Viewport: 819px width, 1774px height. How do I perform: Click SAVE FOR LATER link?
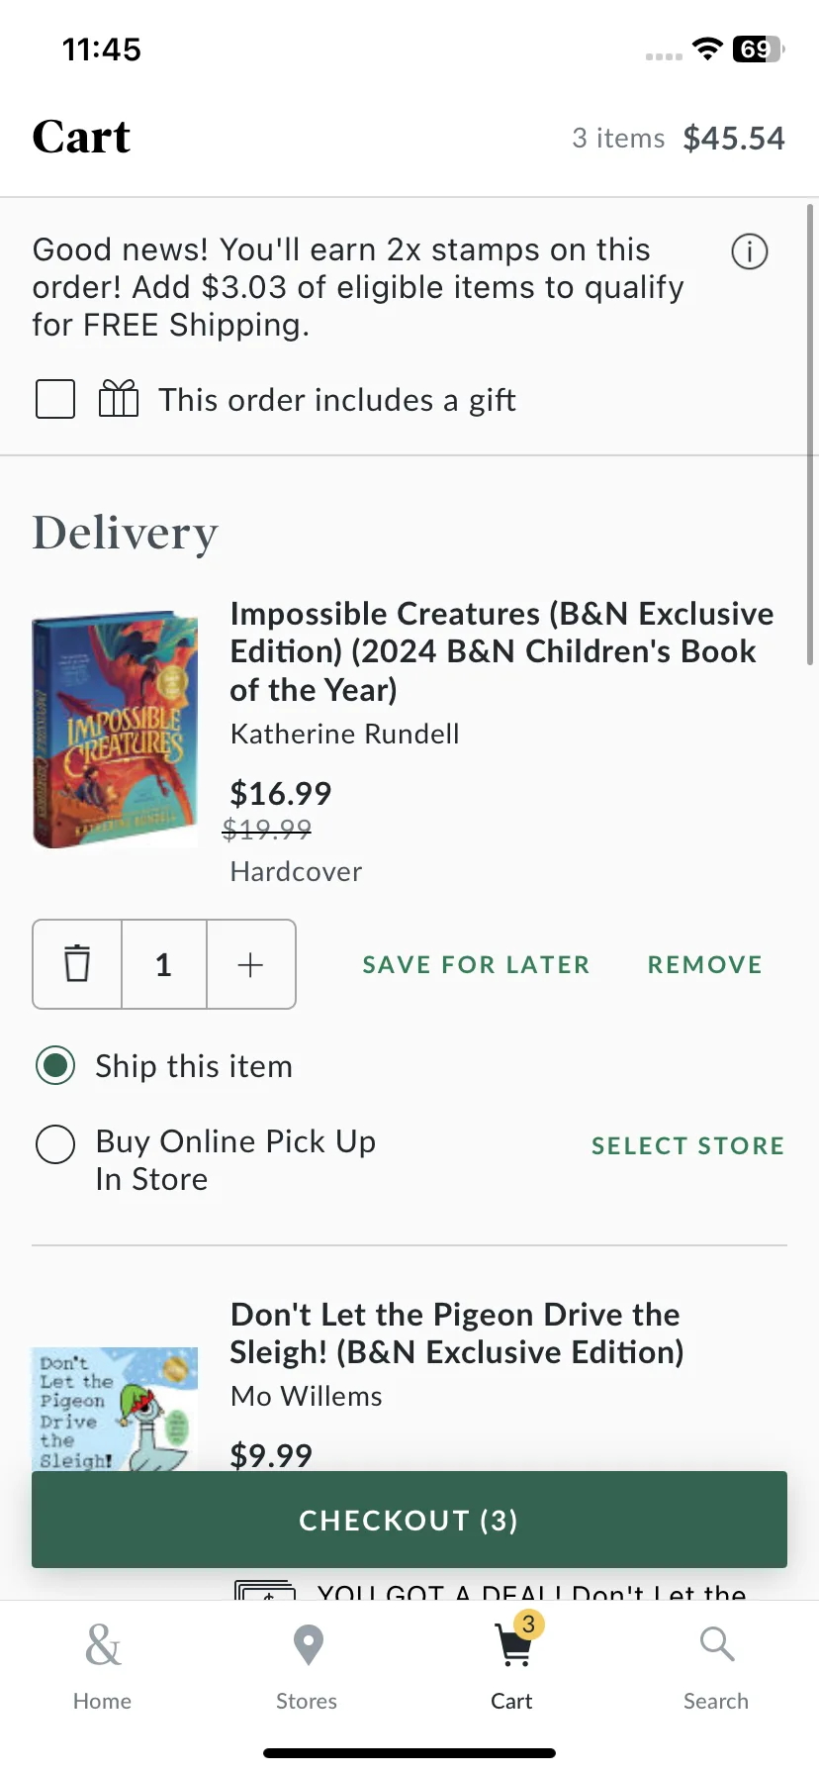point(476,964)
